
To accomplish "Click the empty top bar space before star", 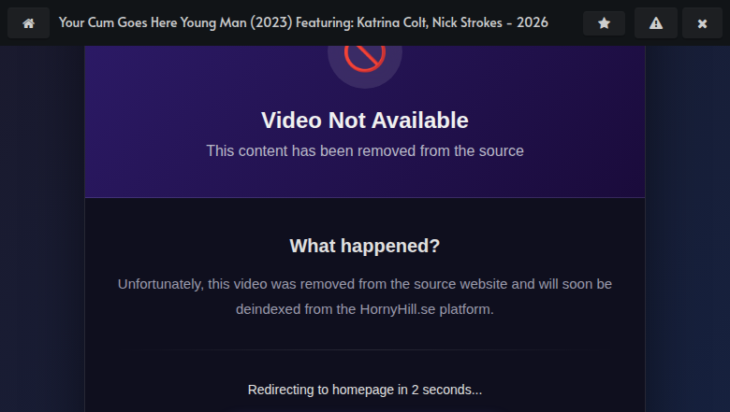I will (x=565, y=23).
